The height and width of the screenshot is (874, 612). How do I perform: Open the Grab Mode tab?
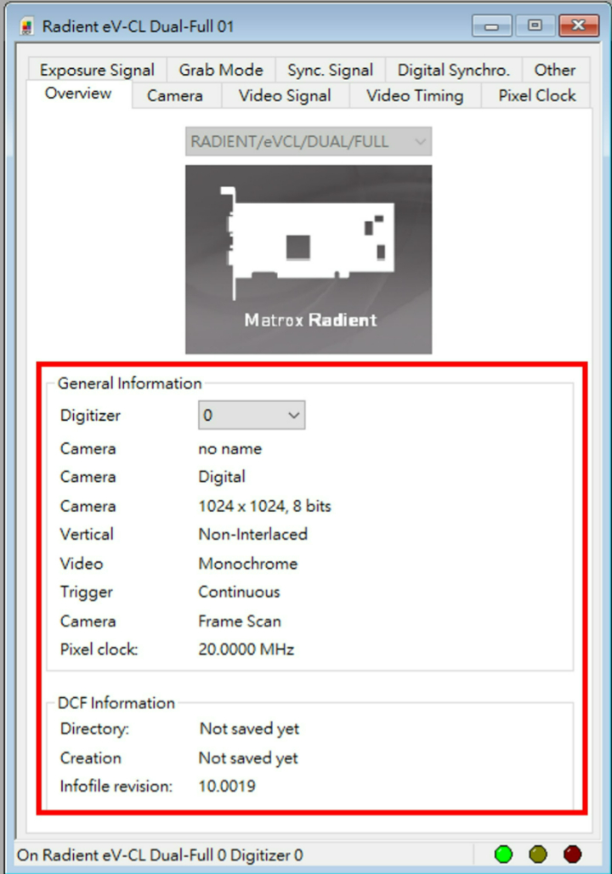click(x=221, y=71)
